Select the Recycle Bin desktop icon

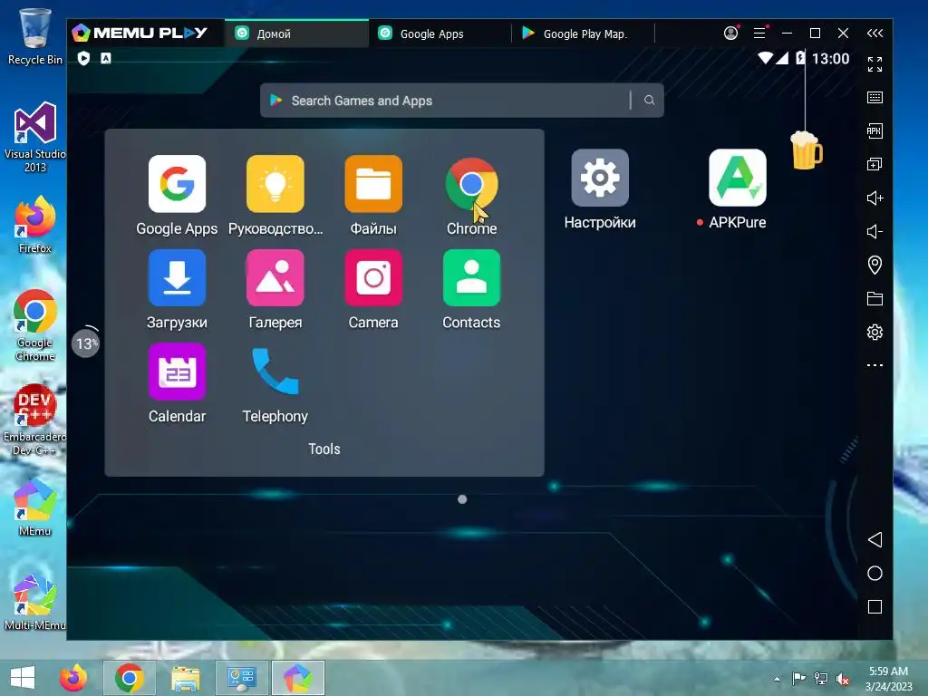pyautogui.click(x=35, y=36)
